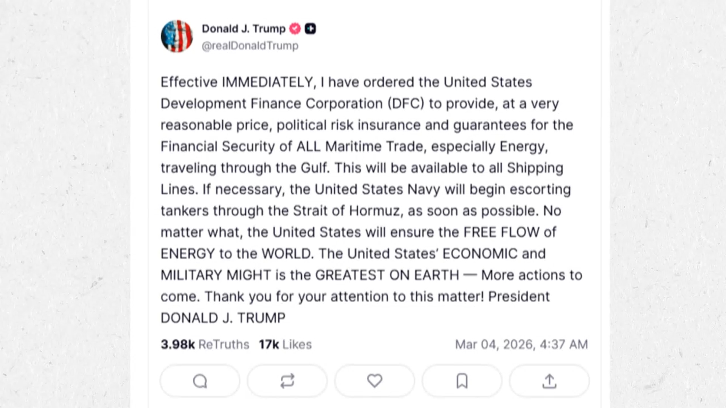Click the DONALD J. TRUMP signature line
The width and height of the screenshot is (726, 408).
coord(223,318)
